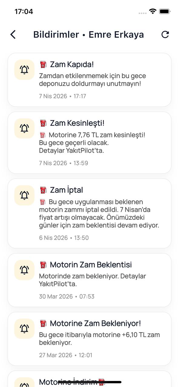The height and width of the screenshot is (387, 179).
Task: Tap fuel pump emoji beside Zam İptal title
Action: [43, 190]
